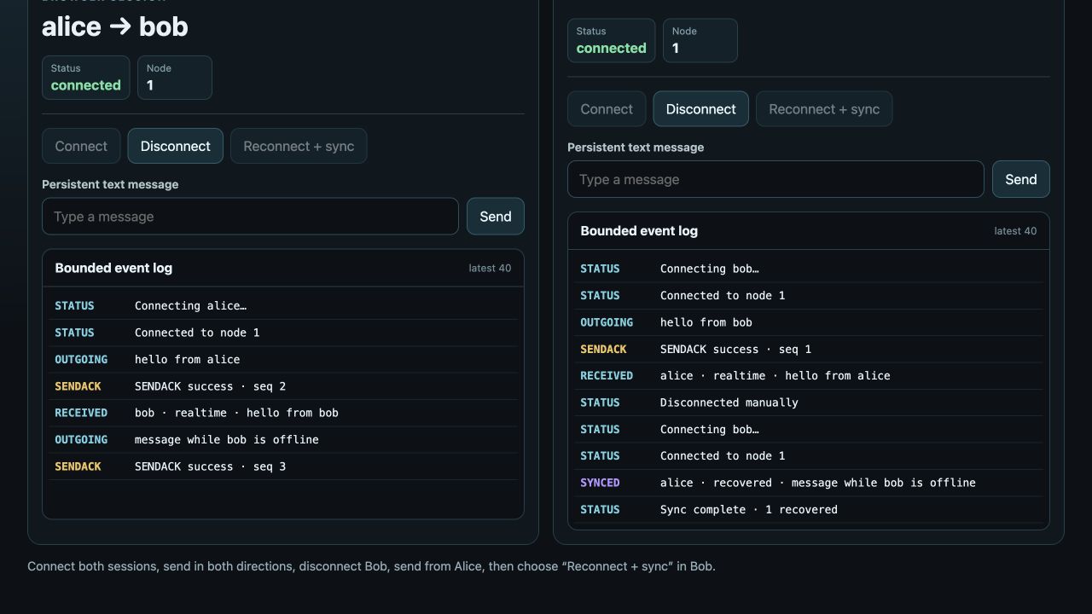The height and width of the screenshot is (614, 1092).
Task: Click 'latest 40' label in alice log
Action: tap(490, 268)
